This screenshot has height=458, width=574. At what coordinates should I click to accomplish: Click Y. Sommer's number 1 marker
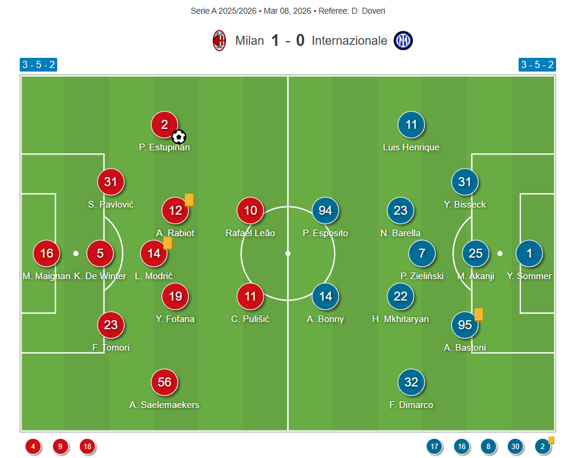529,253
